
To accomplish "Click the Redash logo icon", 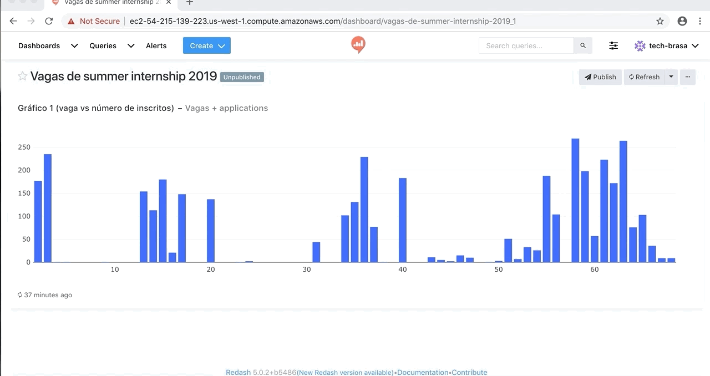I will [x=358, y=45].
